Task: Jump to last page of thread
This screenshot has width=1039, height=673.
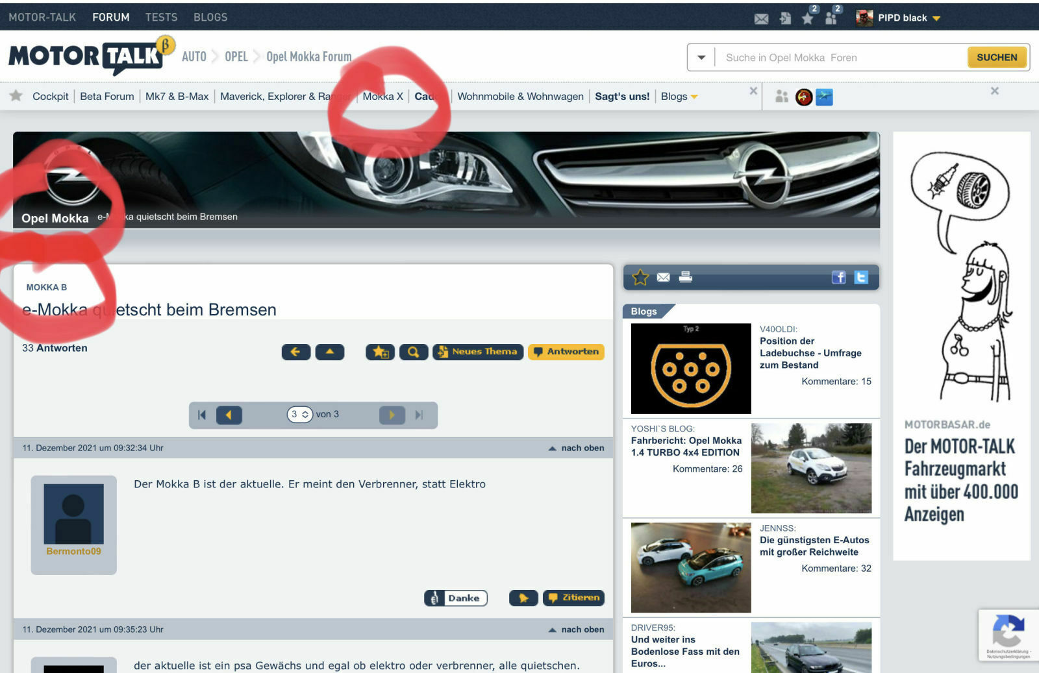Action: 419,415
